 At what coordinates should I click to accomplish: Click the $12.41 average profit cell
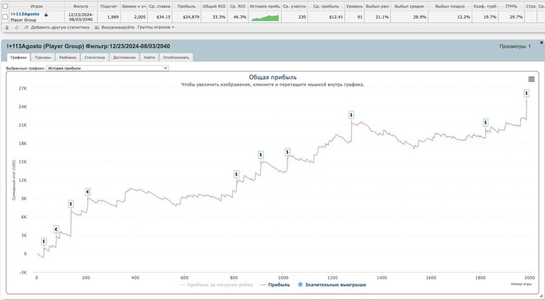point(325,17)
